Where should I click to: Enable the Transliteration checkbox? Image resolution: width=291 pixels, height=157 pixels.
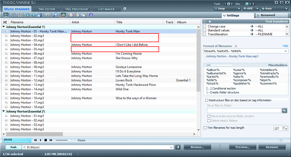[205, 34]
